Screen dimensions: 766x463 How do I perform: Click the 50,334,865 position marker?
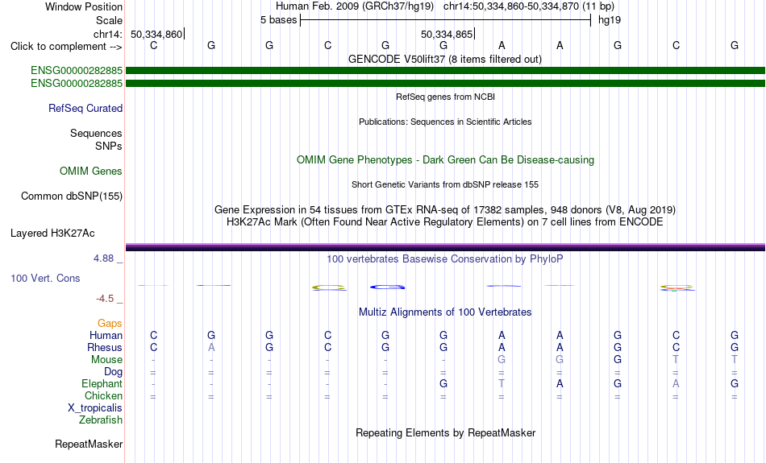[x=447, y=34]
